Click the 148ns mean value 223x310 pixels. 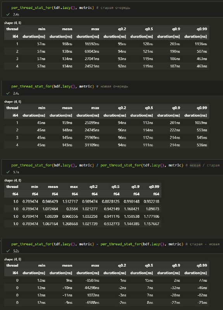(x=67, y=130)
